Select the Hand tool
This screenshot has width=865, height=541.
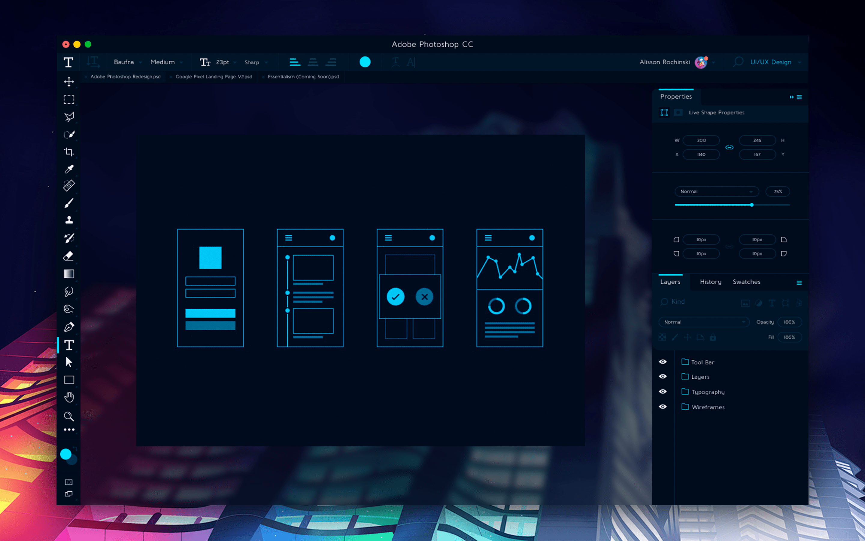point(69,397)
